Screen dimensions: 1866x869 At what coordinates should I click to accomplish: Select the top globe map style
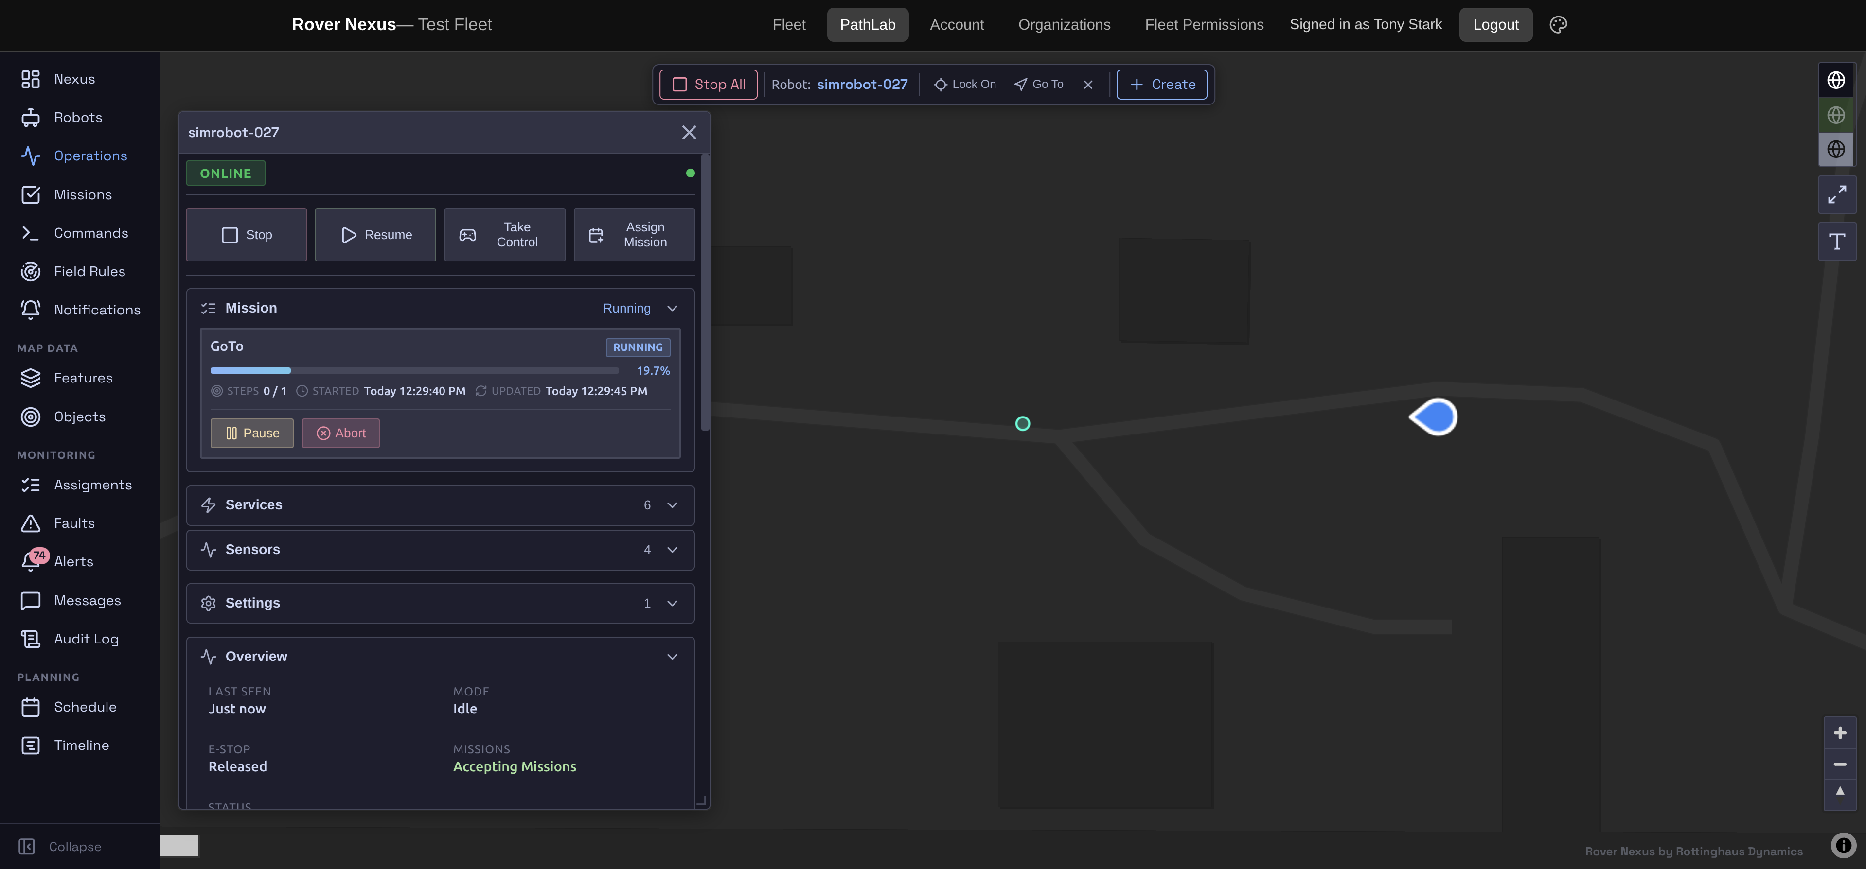pyautogui.click(x=1835, y=80)
